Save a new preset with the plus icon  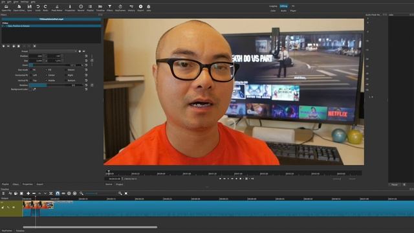[x=80, y=51]
